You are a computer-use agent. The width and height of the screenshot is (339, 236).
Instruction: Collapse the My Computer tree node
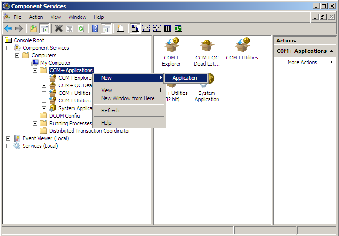[26, 63]
